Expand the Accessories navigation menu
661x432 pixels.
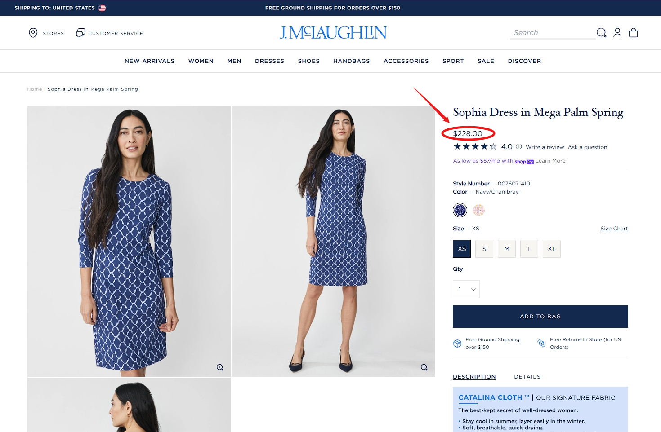(406, 61)
